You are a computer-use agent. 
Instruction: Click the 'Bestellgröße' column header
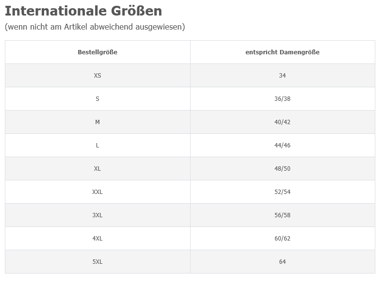tap(97, 52)
